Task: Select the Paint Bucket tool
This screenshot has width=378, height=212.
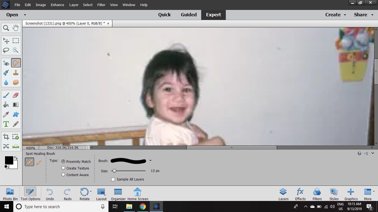Action: coord(6,105)
